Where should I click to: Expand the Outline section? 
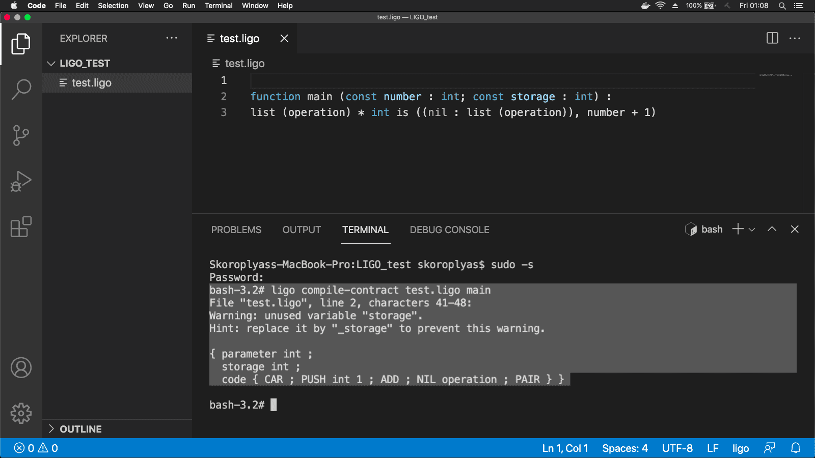pos(51,429)
